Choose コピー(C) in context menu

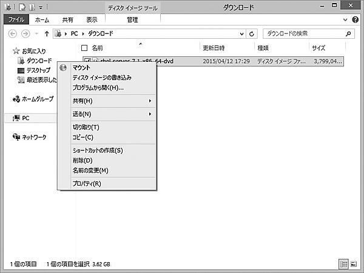pyautogui.click(x=83, y=137)
